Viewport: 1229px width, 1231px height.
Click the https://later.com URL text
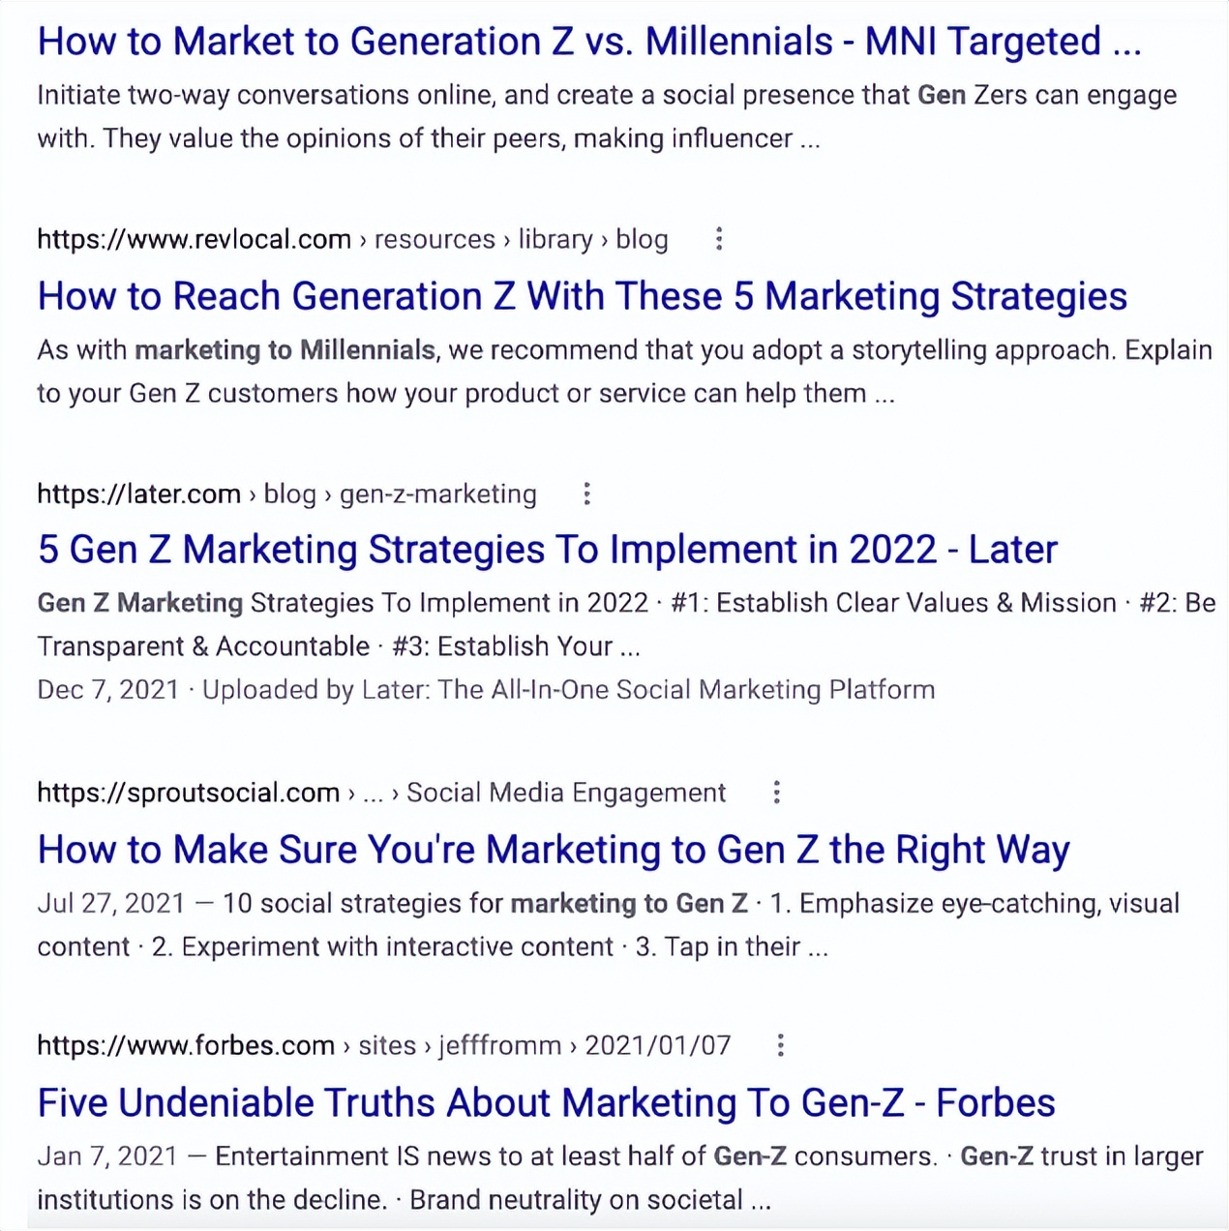pos(138,495)
